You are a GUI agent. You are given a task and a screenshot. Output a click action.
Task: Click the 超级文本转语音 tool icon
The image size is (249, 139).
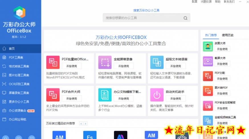(157, 62)
